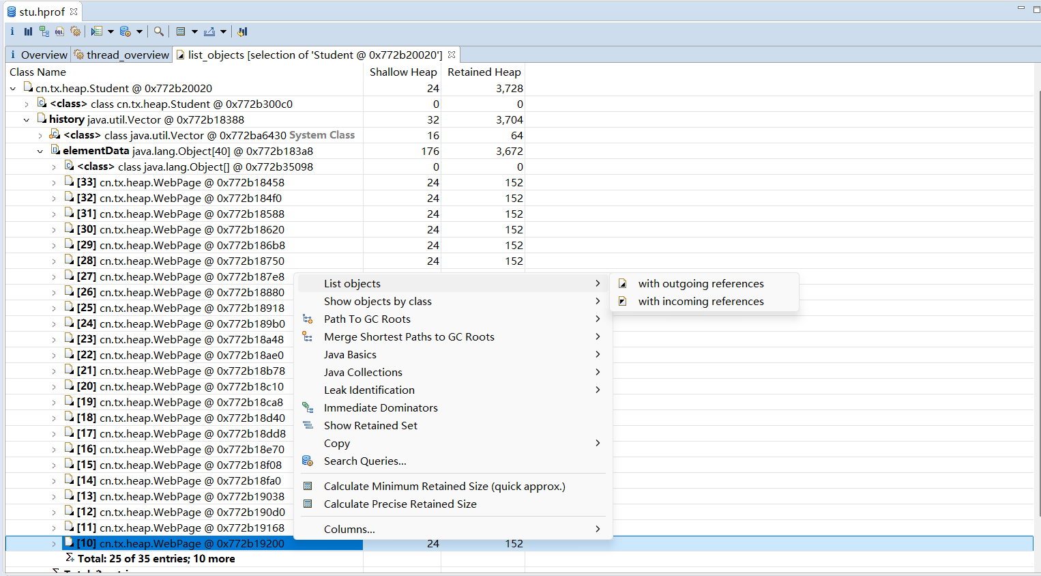Open thread overview gear toolbar icon
This screenshot has height=576, width=1041.
point(76,31)
